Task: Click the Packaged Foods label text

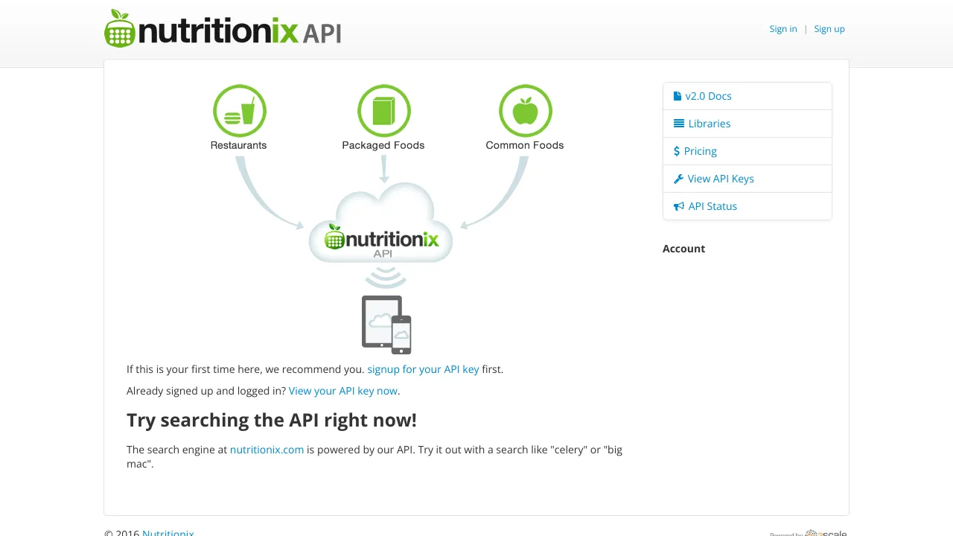Action: tap(383, 145)
